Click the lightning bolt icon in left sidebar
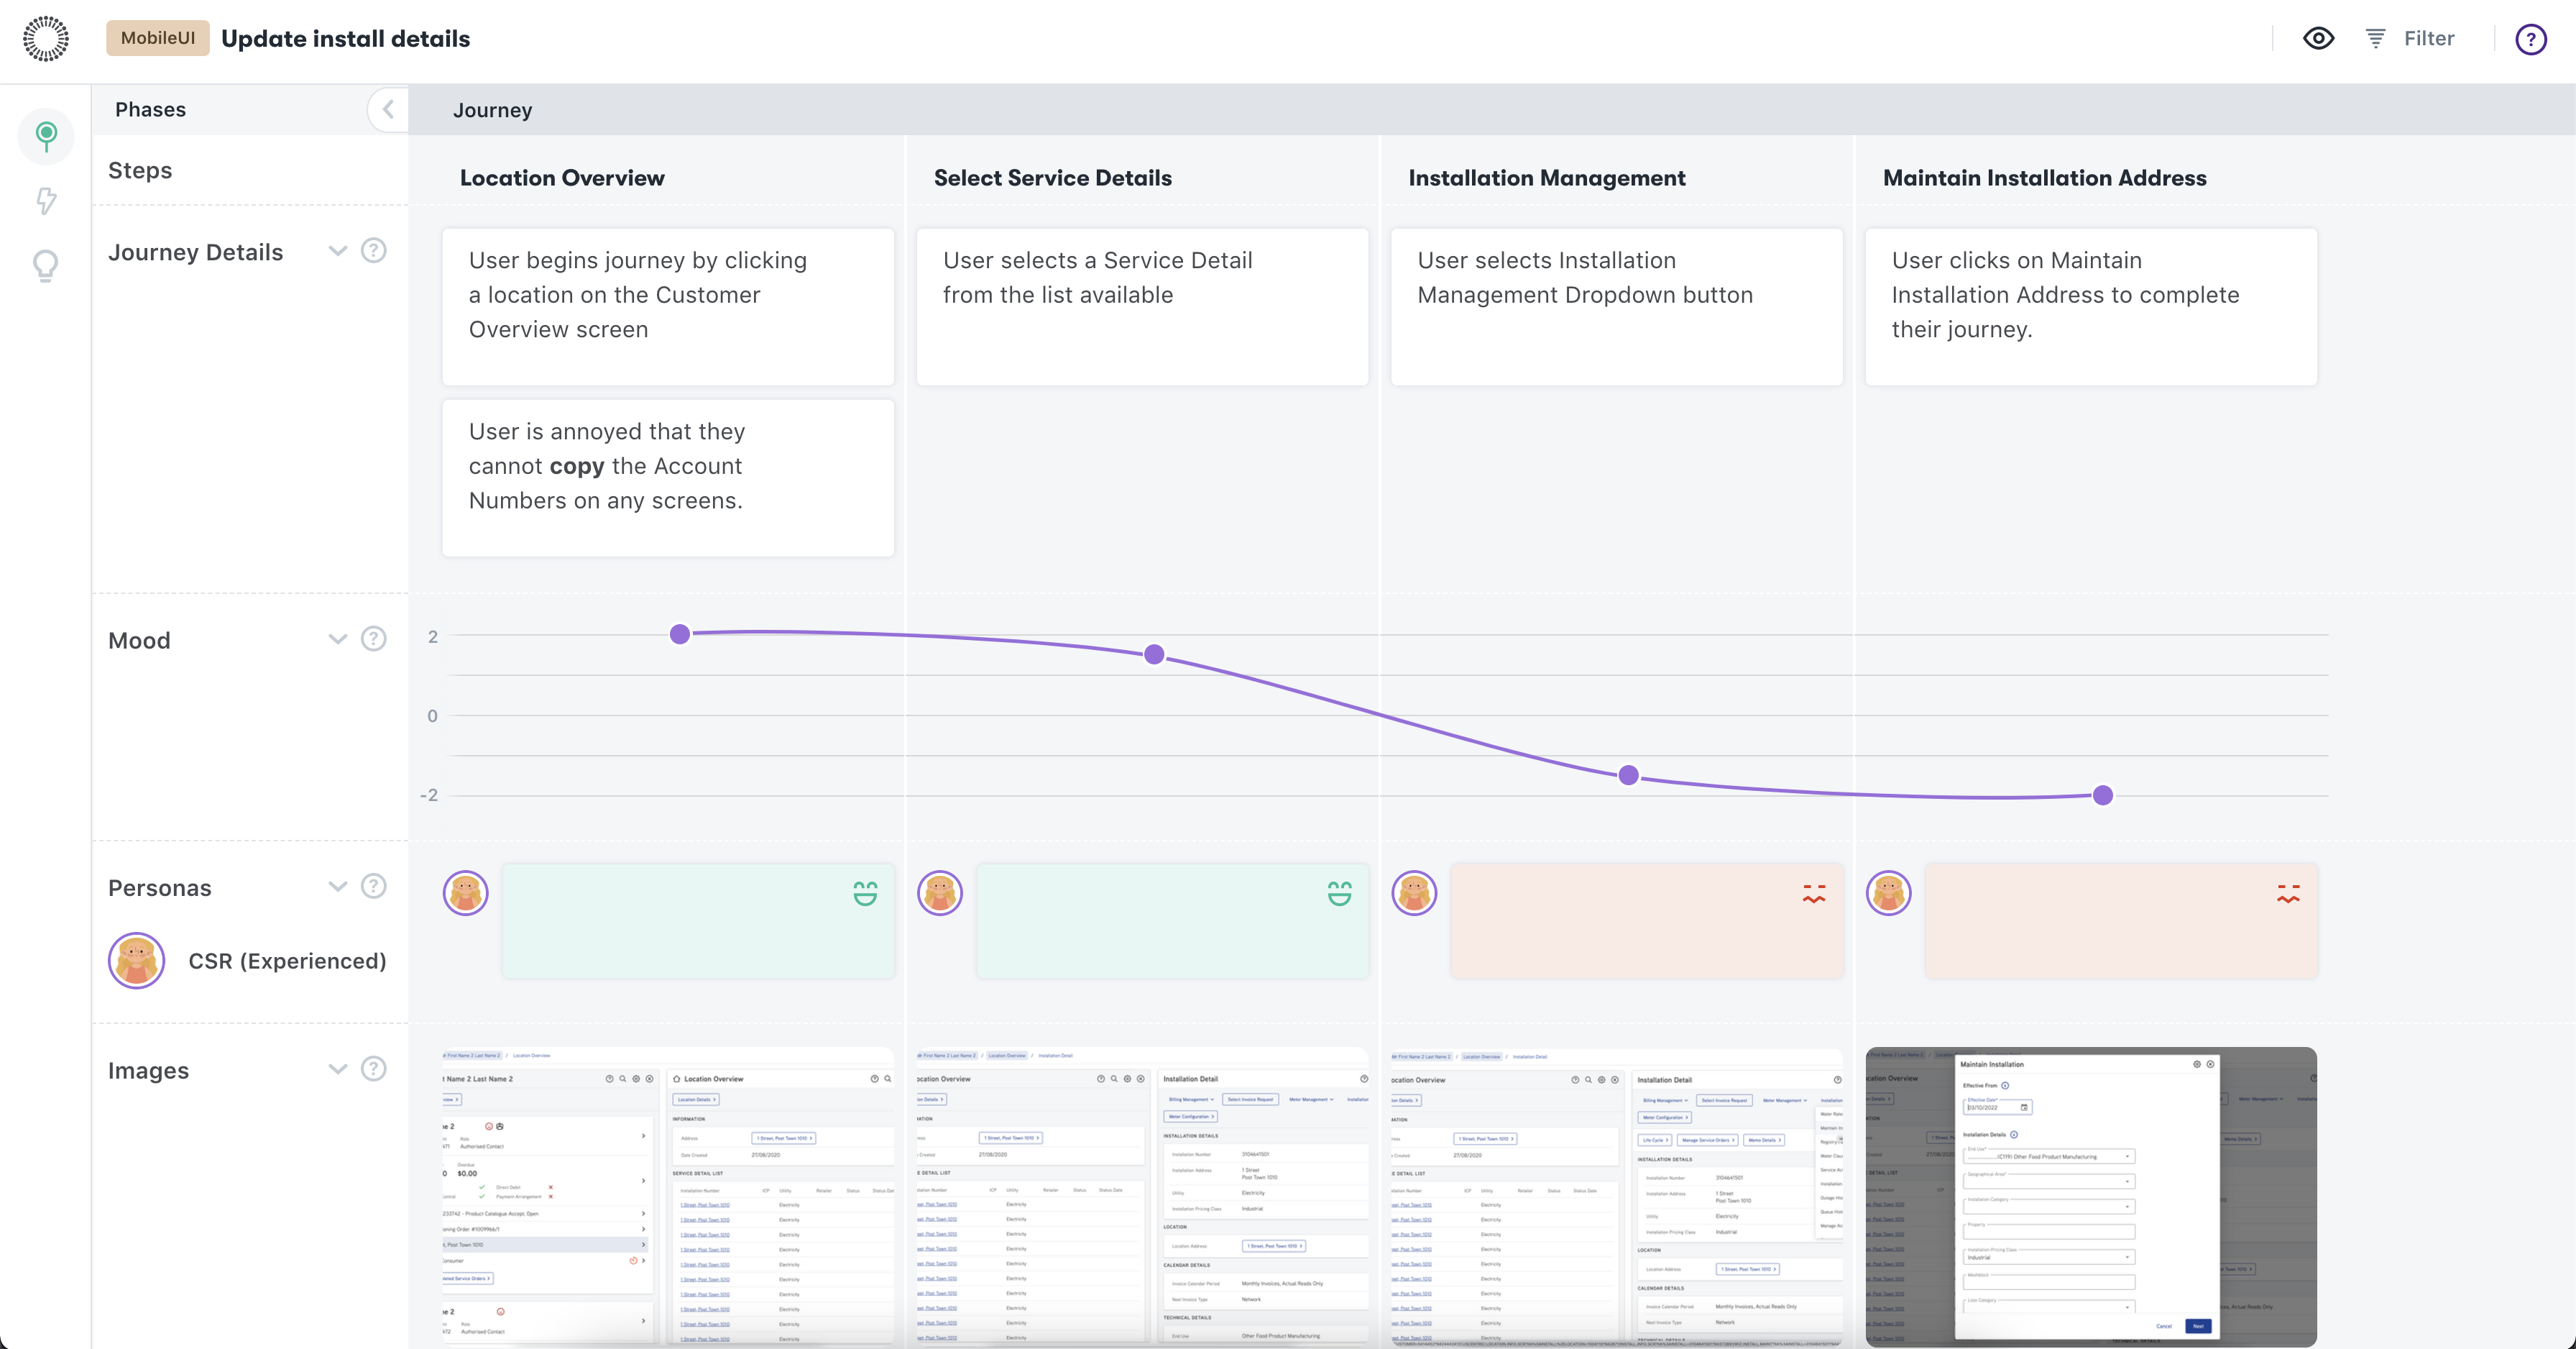This screenshot has height=1349, width=2576. click(x=46, y=201)
